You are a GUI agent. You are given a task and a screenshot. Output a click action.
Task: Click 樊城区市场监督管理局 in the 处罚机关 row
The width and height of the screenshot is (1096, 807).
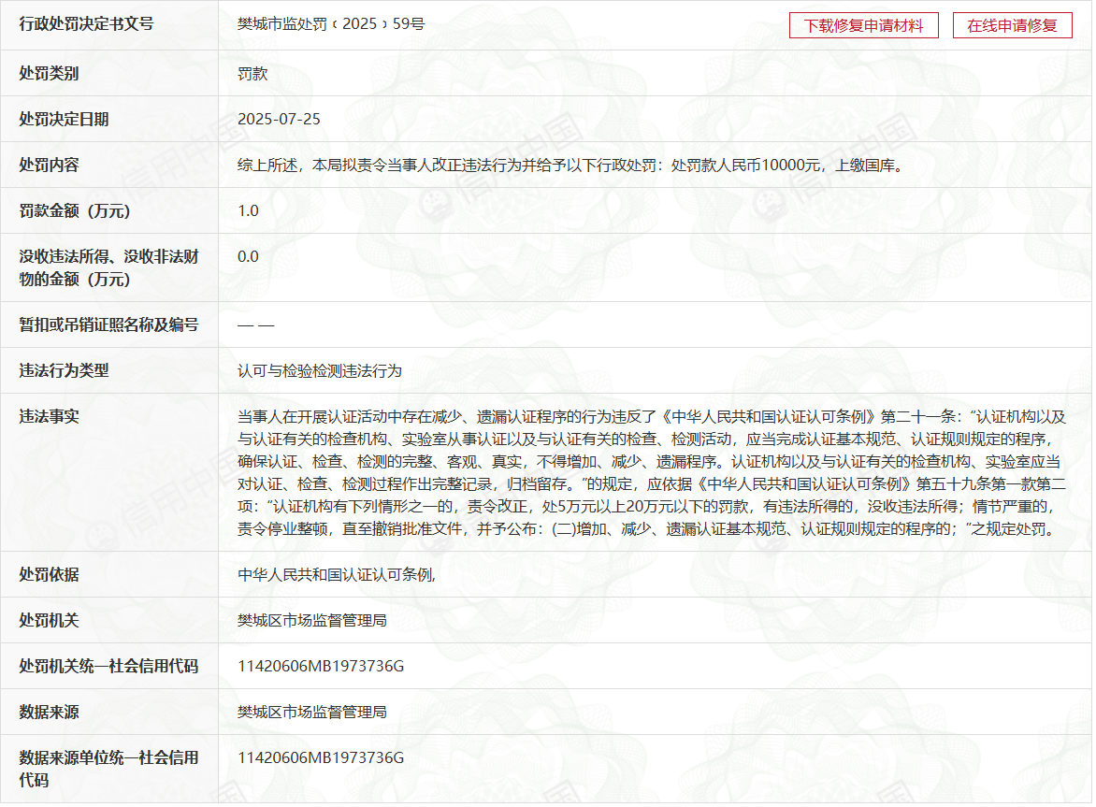(x=312, y=621)
